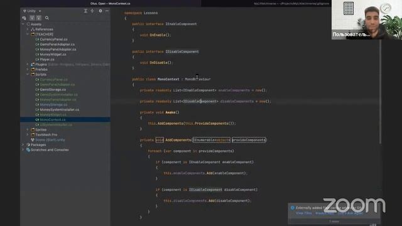
Task: Open the Unity view selector dropdown
Action: [32, 11]
